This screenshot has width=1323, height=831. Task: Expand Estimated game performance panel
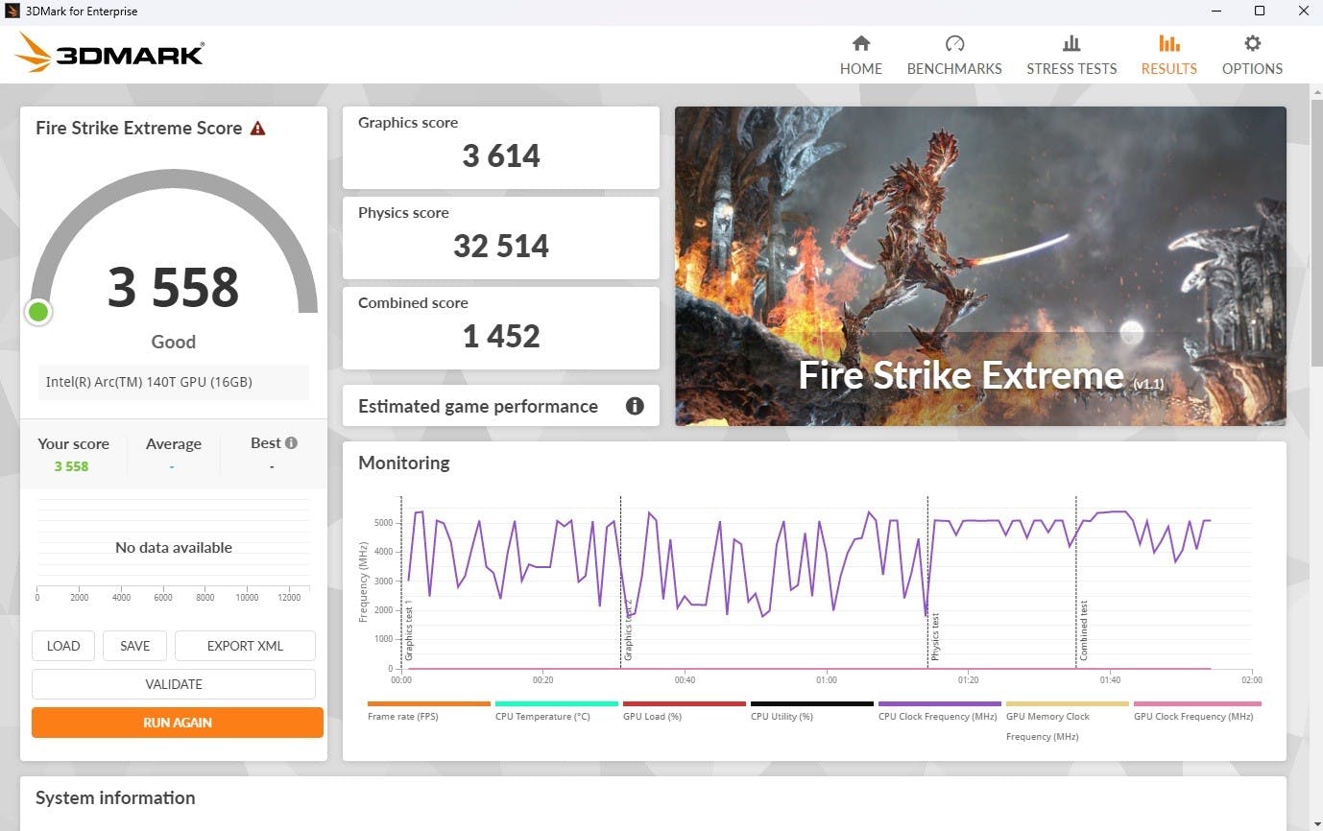(501, 406)
